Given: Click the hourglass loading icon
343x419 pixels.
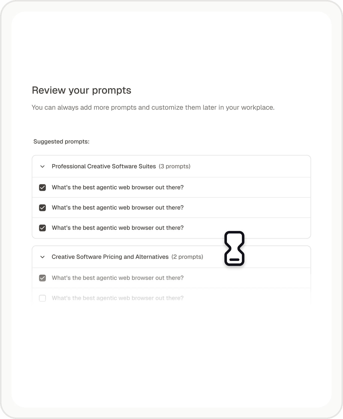Looking at the screenshot, I should [234, 249].
